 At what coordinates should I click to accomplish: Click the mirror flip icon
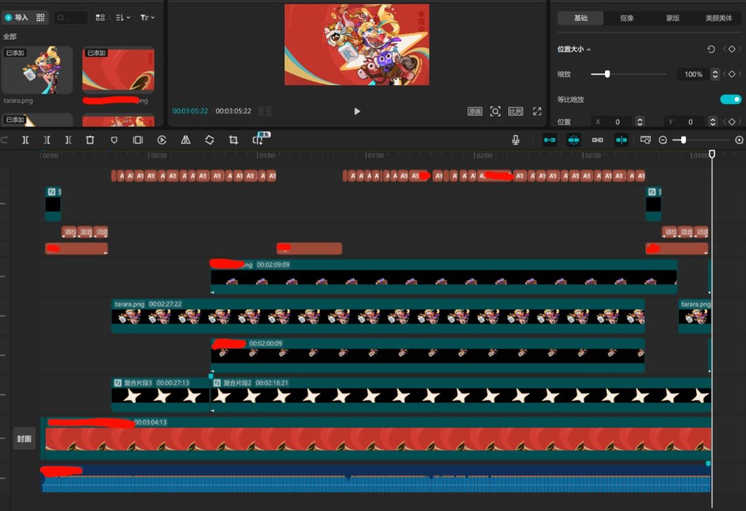click(186, 140)
